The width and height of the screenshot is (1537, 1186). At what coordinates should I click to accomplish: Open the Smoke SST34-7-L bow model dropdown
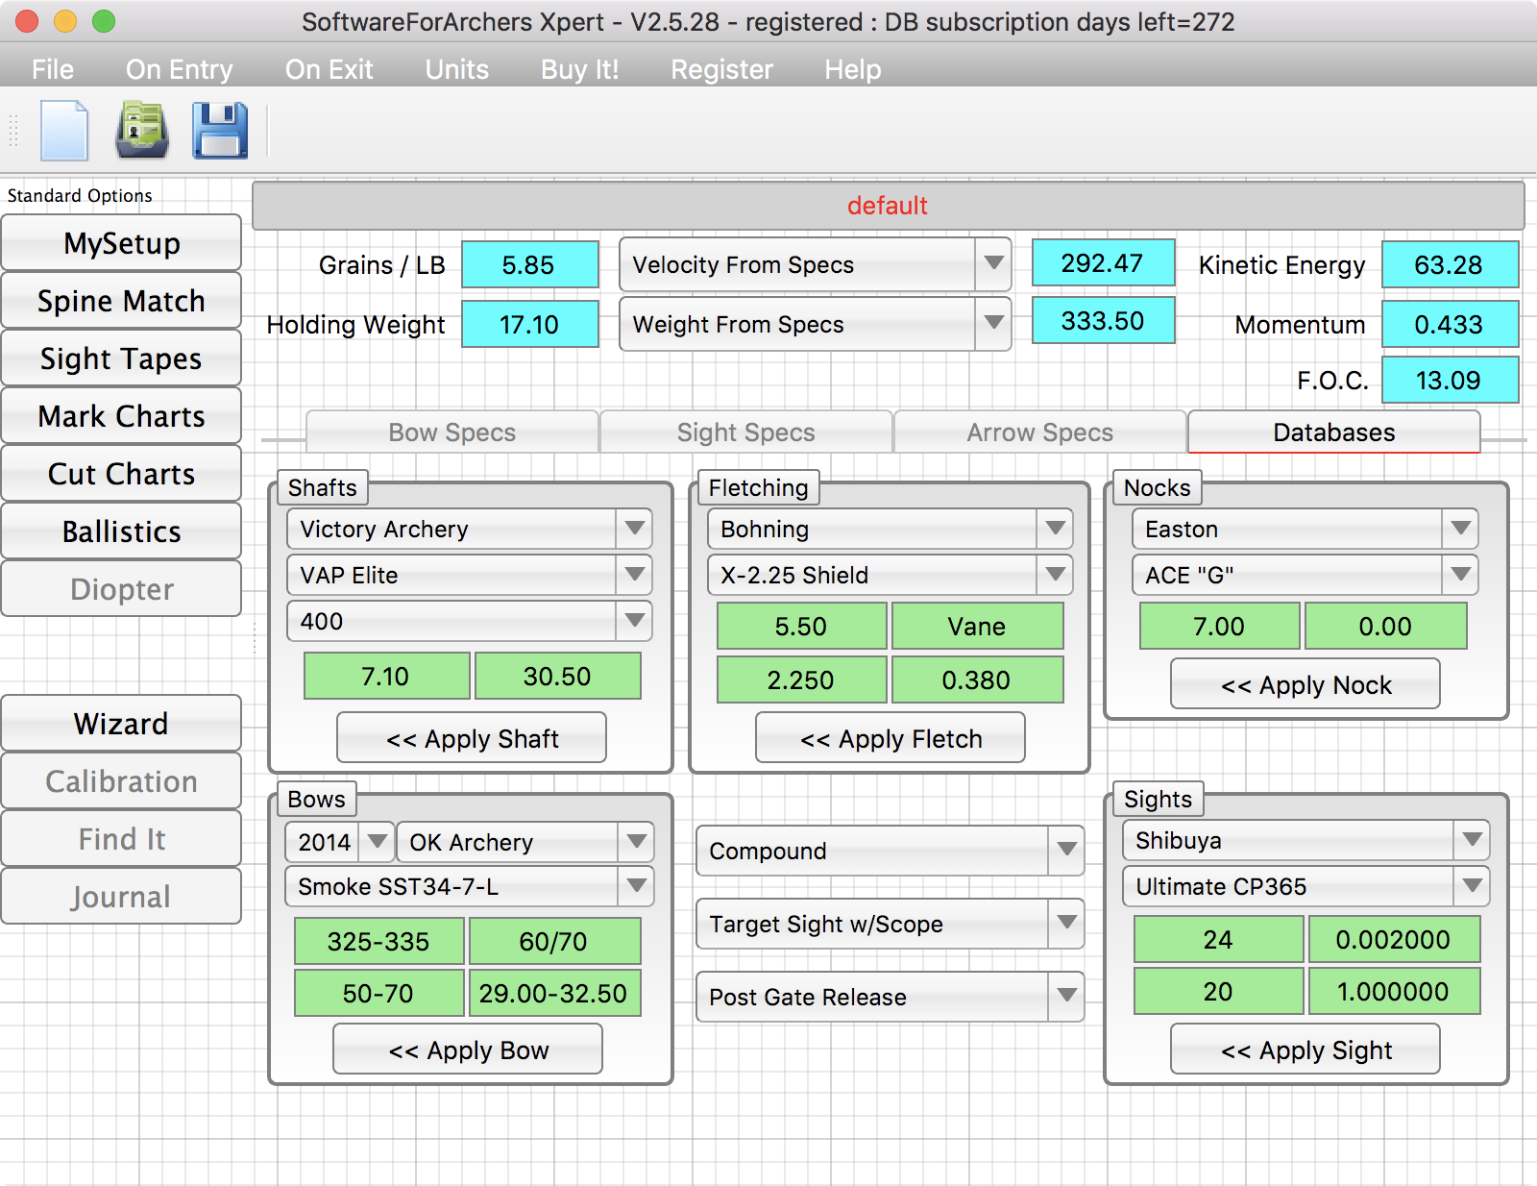(469, 886)
